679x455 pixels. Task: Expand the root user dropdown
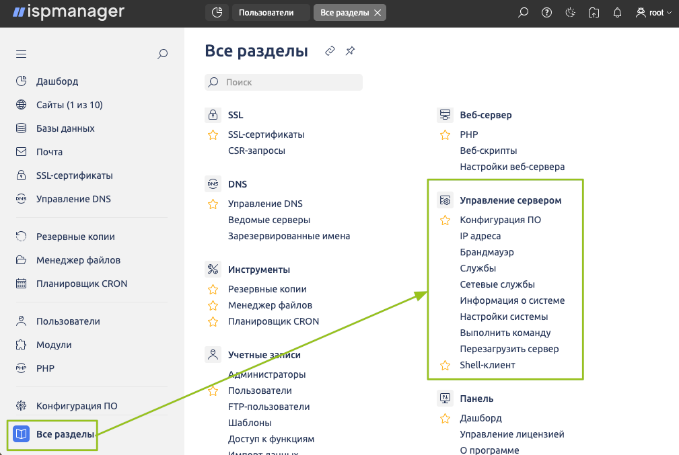[x=653, y=13]
